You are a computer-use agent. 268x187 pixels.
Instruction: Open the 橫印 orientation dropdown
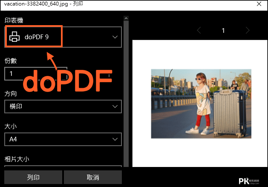click(63, 106)
